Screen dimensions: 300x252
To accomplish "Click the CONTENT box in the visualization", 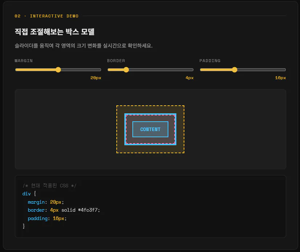I will coord(150,129).
